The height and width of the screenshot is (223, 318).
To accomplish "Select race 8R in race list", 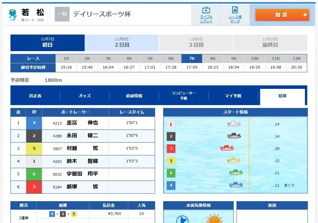I will [x=213, y=59].
